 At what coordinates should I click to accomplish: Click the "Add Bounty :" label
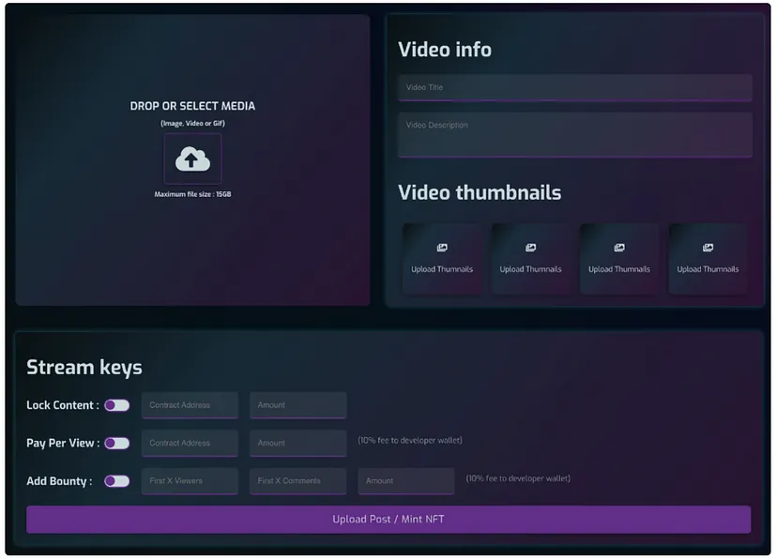(x=59, y=481)
